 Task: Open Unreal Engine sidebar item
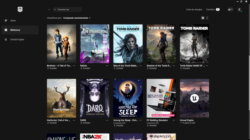(x=17, y=40)
